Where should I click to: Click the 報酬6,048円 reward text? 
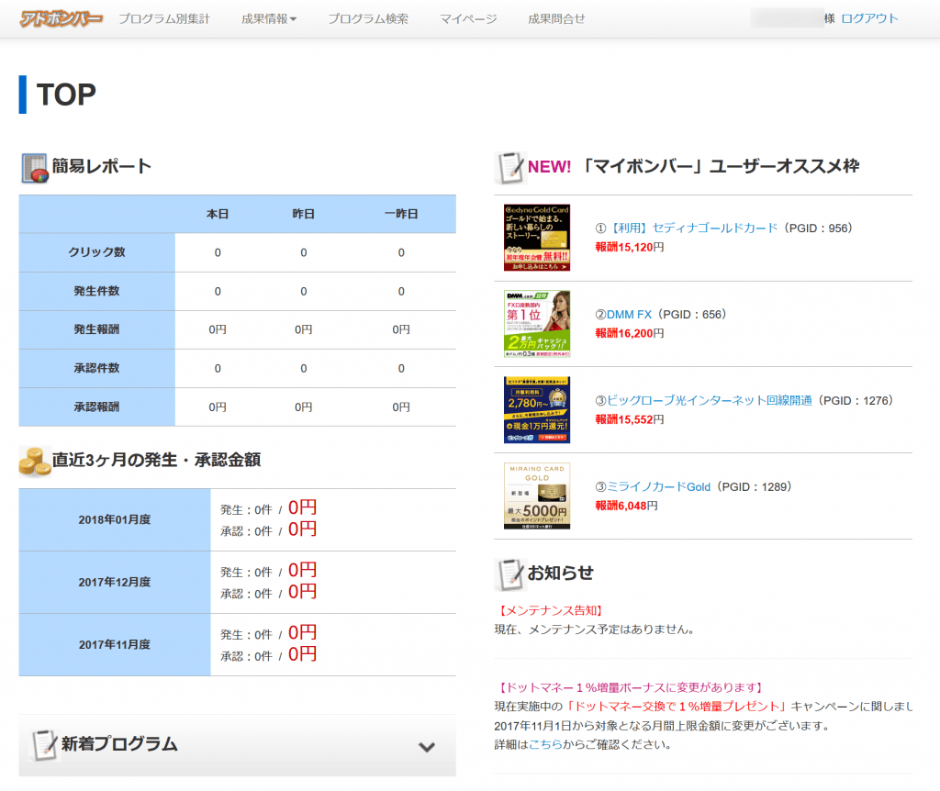tap(626, 507)
